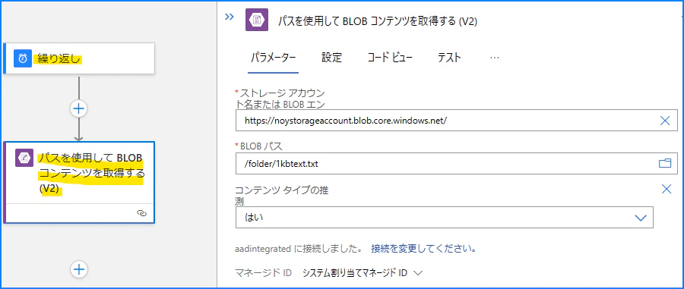The height and width of the screenshot is (289, 684).
Task: Click the BLOB パス input field
Action: click(456, 164)
